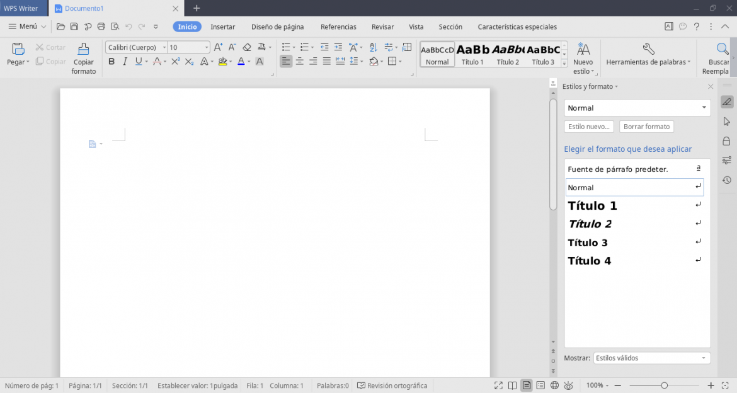Switch to the Insertar tab

pyautogui.click(x=223, y=27)
